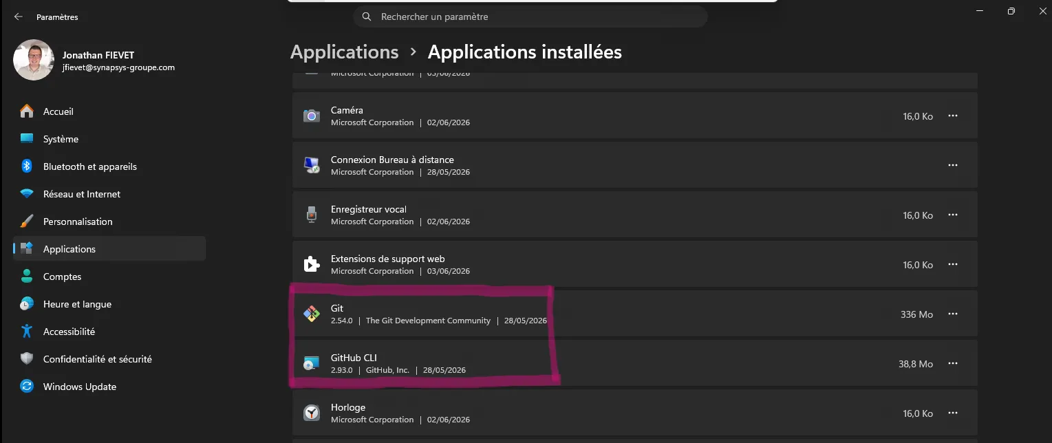Click the back arrow in Paramètres

click(x=19, y=17)
